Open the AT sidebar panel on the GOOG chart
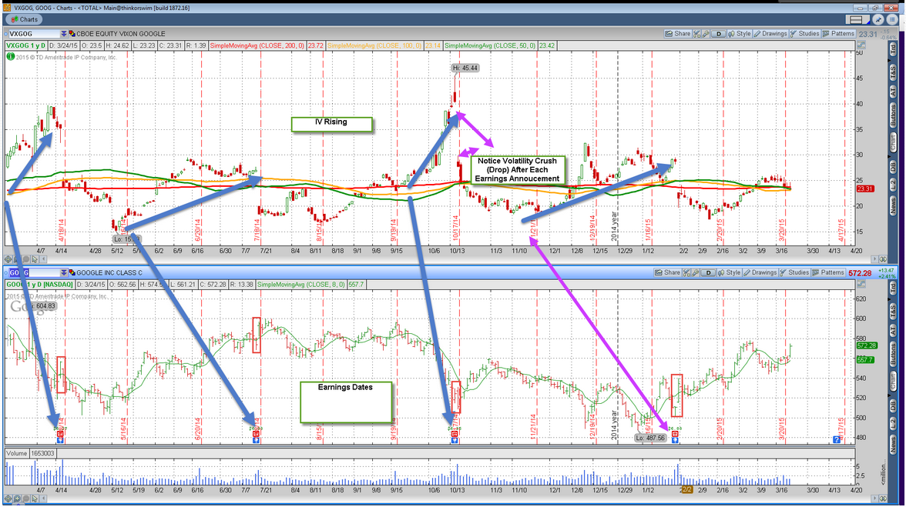This screenshot has width=906, height=507. coord(894,331)
